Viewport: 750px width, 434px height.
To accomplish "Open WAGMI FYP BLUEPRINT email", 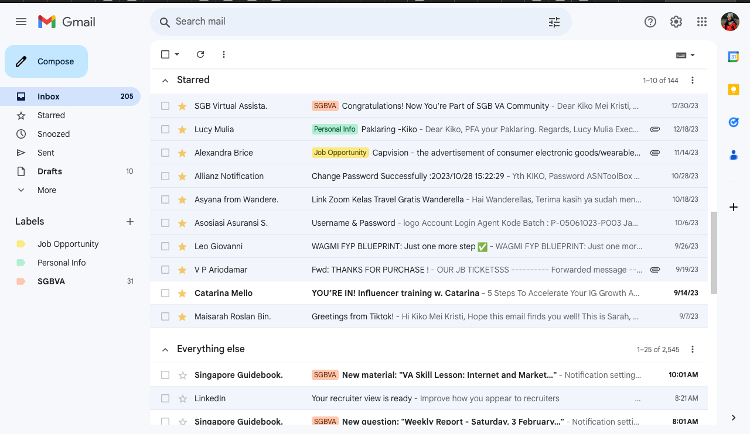I will click(429, 246).
